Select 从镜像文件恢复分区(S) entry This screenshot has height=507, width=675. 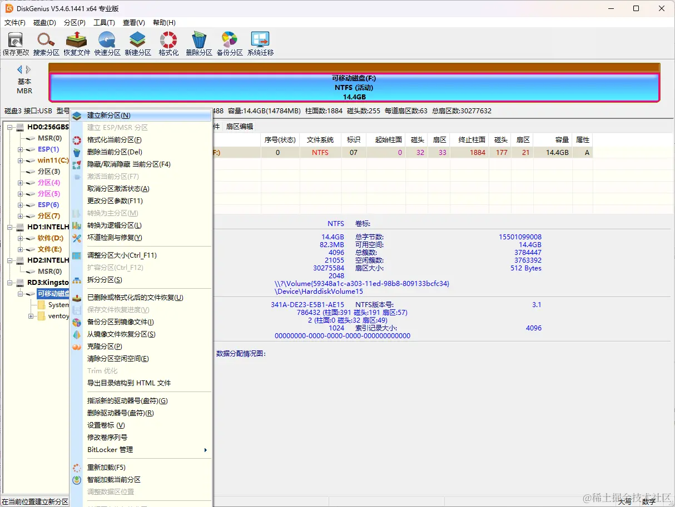point(141,334)
